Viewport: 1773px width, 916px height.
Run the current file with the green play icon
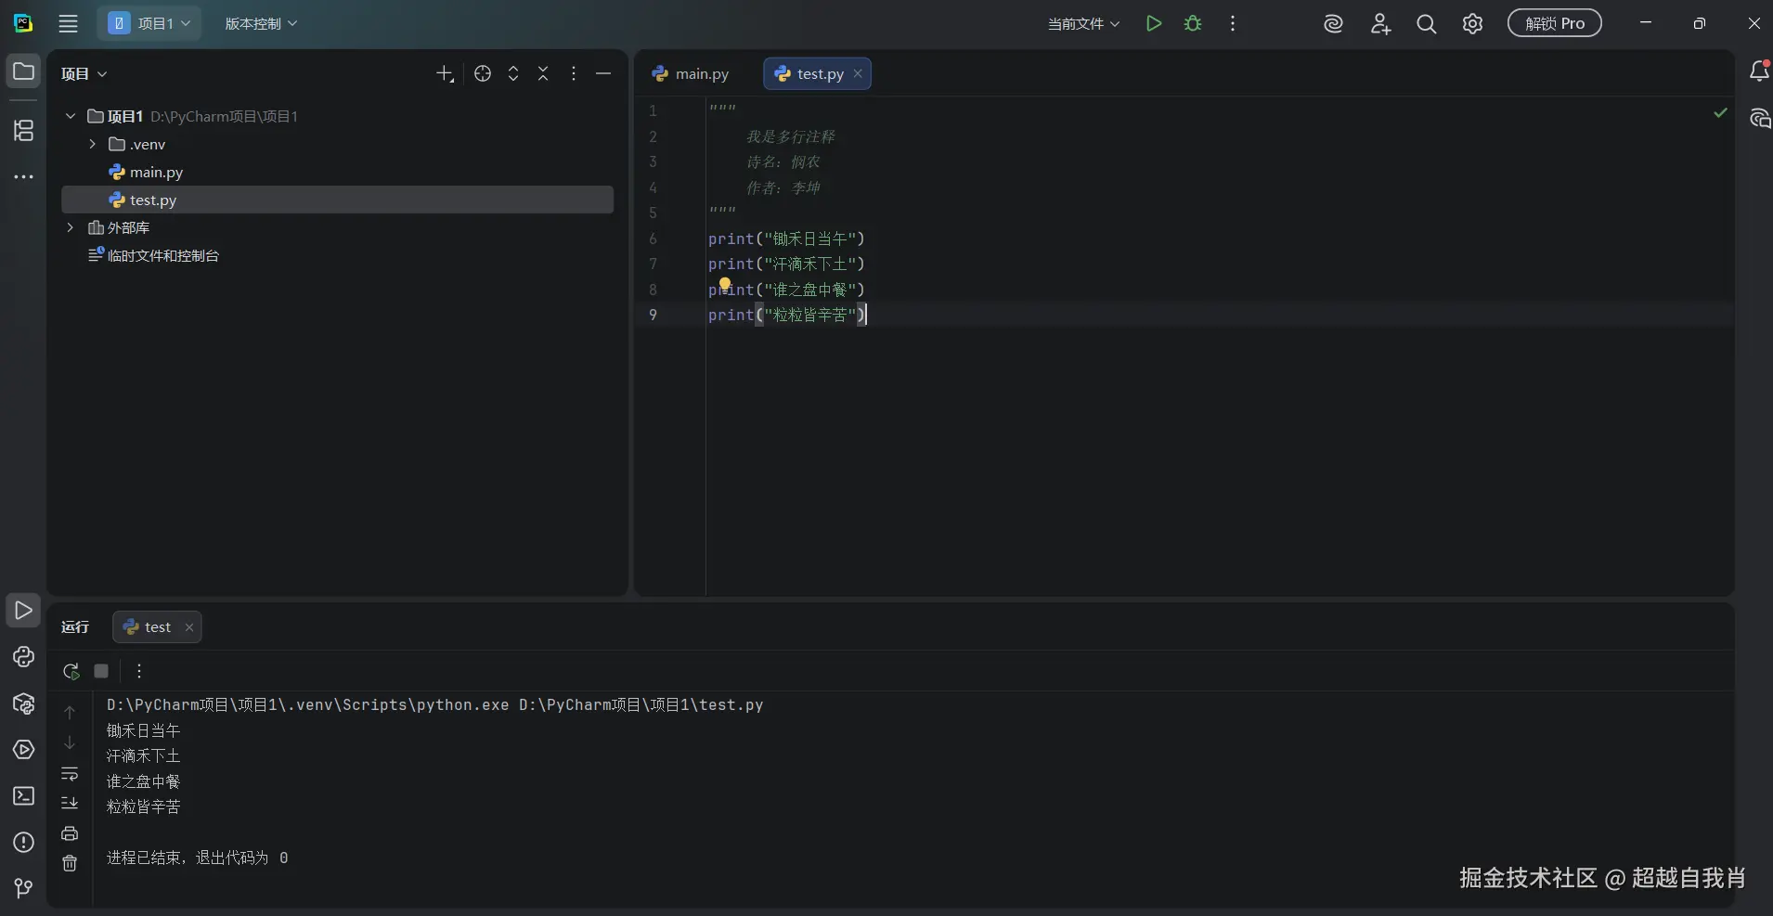click(x=1154, y=23)
